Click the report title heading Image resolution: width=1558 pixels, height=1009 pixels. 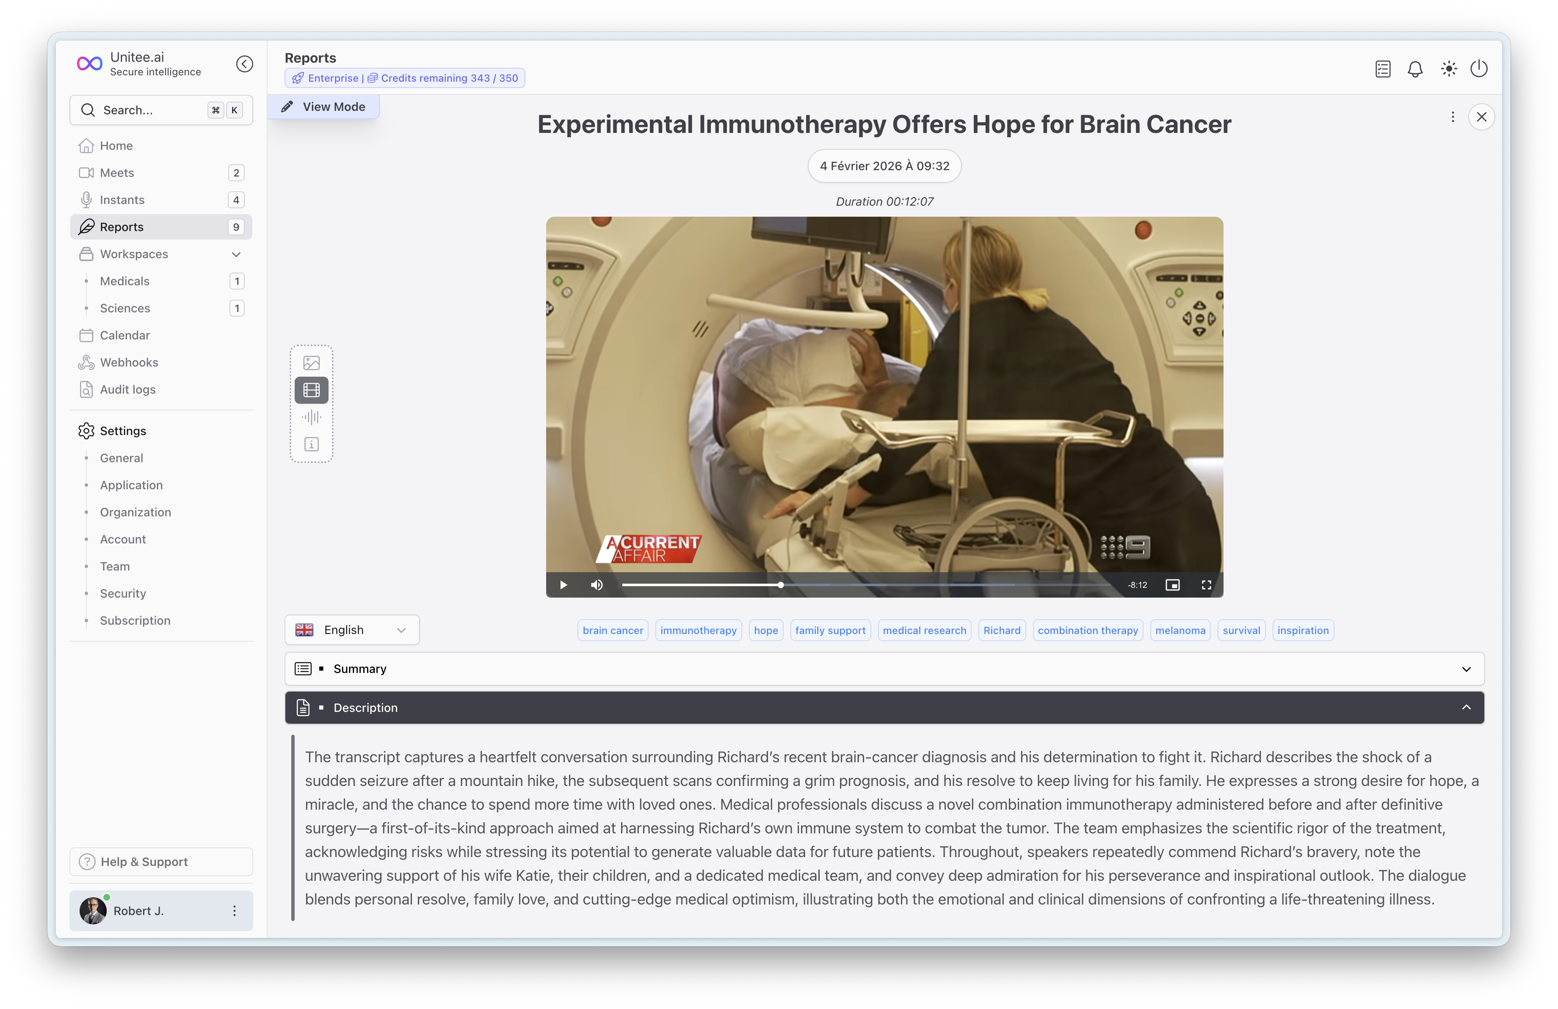tap(884, 124)
